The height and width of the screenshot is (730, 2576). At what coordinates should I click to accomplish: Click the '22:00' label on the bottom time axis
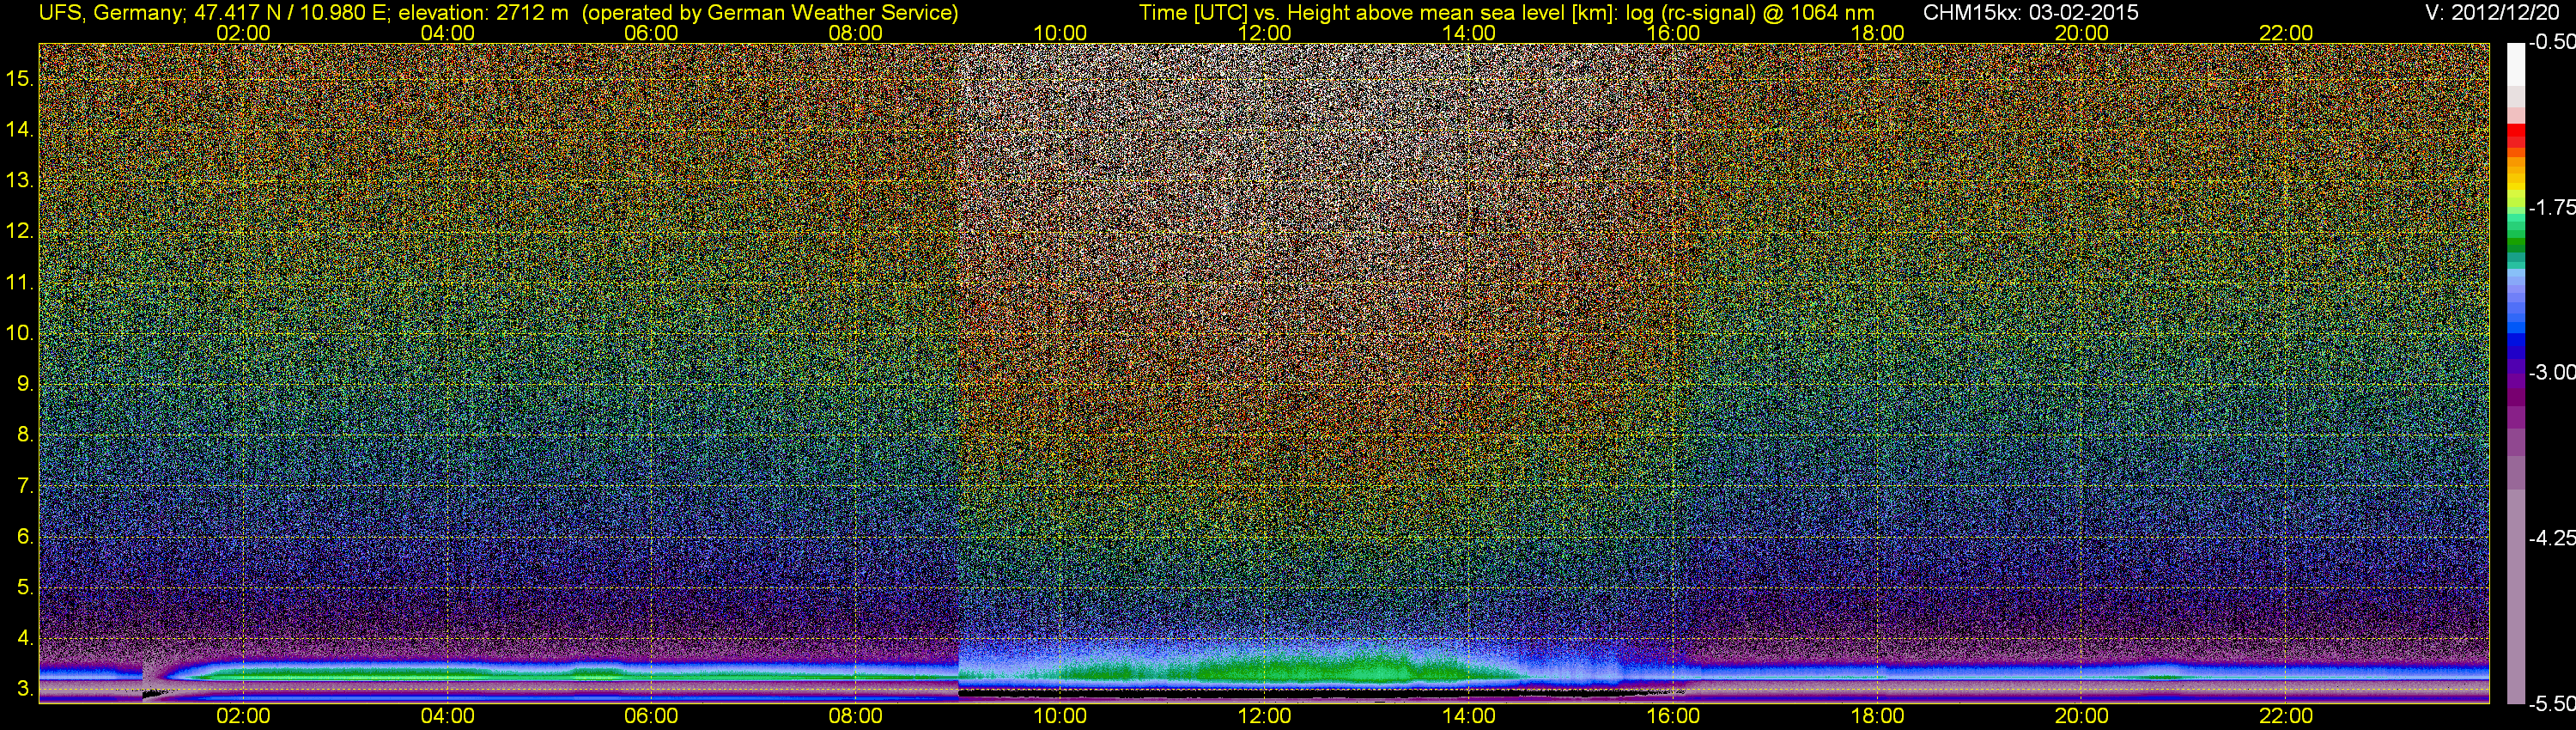click(x=2286, y=716)
